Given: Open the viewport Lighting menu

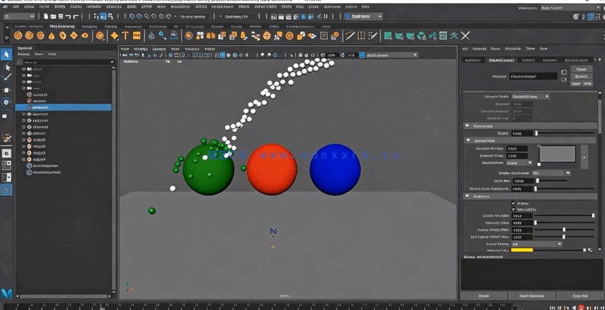Looking at the screenshot, I should point(159,49).
